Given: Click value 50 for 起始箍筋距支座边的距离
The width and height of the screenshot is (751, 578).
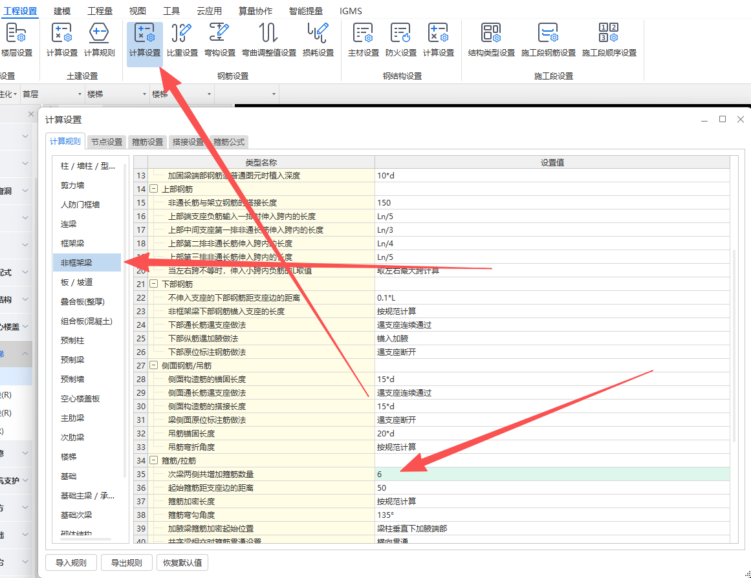Looking at the screenshot, I should point(552,487).
